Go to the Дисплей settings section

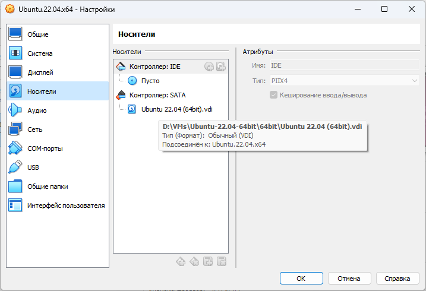(40, 72)
